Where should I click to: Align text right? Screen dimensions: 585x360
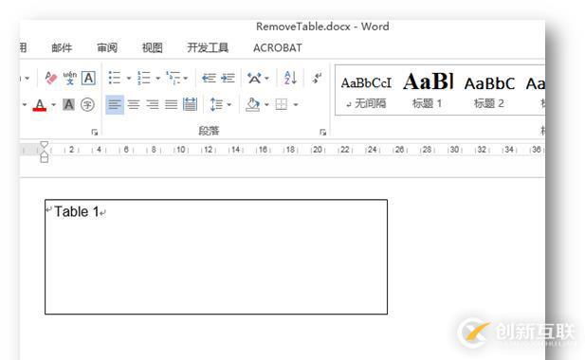[153, 105]
